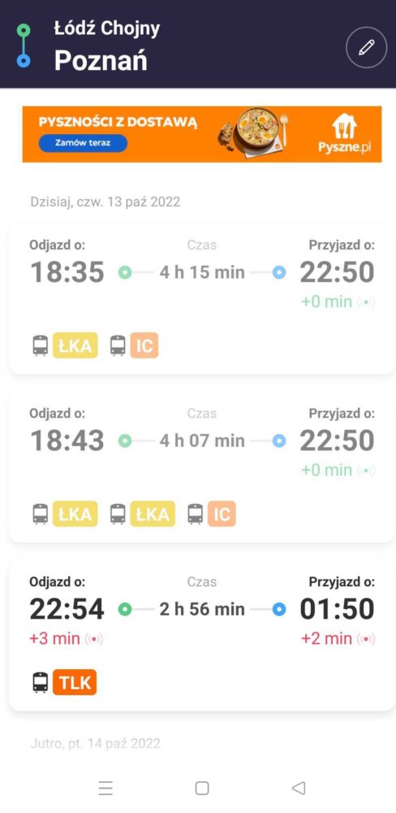Open the 18:43 departure connection card
This screenshot has height=813, width=396.
[202, 467]
